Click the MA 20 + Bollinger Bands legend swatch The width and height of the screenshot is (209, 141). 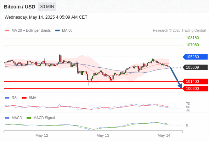tap(7, 31)
